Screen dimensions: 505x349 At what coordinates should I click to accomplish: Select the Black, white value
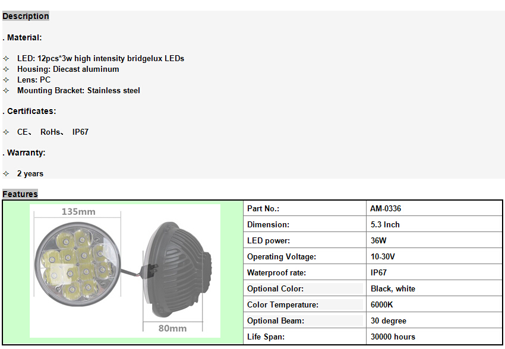tap(393, 288)
